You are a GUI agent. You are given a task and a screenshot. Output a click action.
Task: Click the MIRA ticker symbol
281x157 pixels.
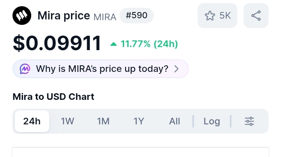(105, 17)
